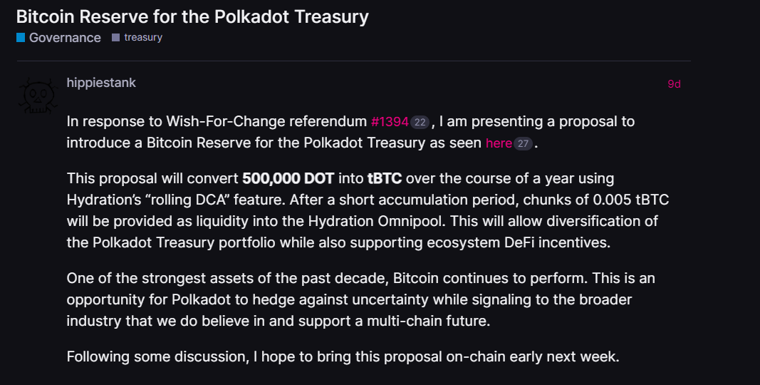The width and height of the screenshot is (760, 385).
Task: Open the treasury tag
Action: (x=143, y=37)
